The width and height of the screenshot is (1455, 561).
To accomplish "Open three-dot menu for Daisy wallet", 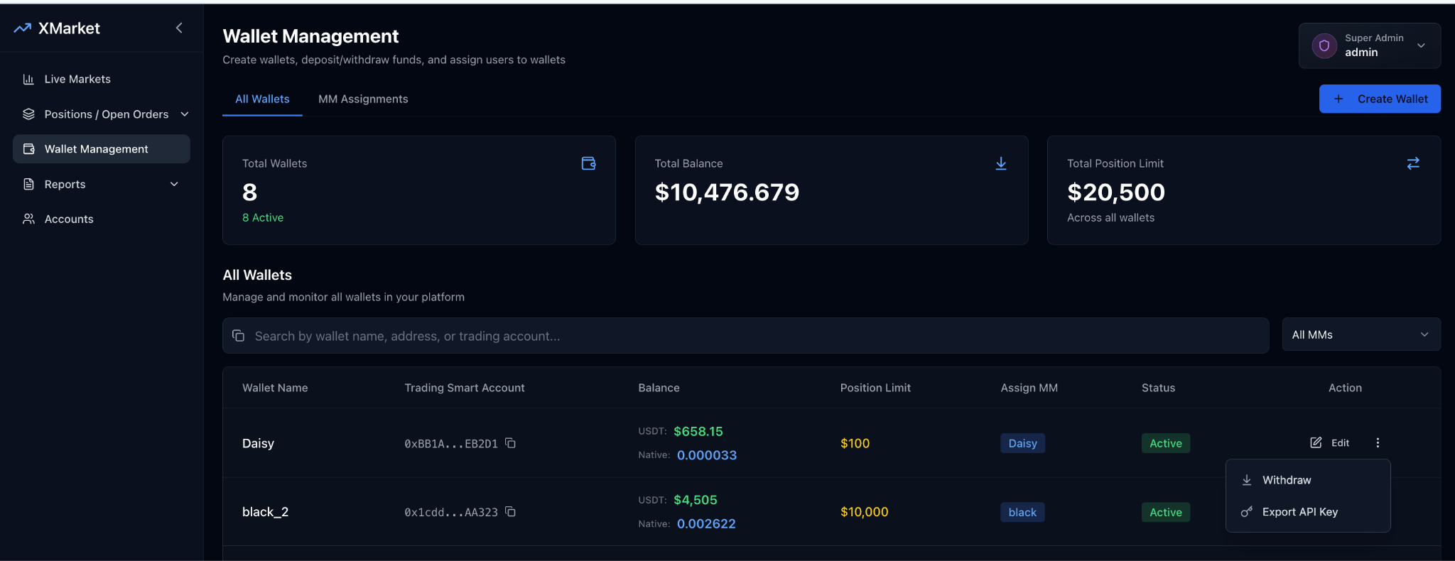I will (x=1378, y=443).
